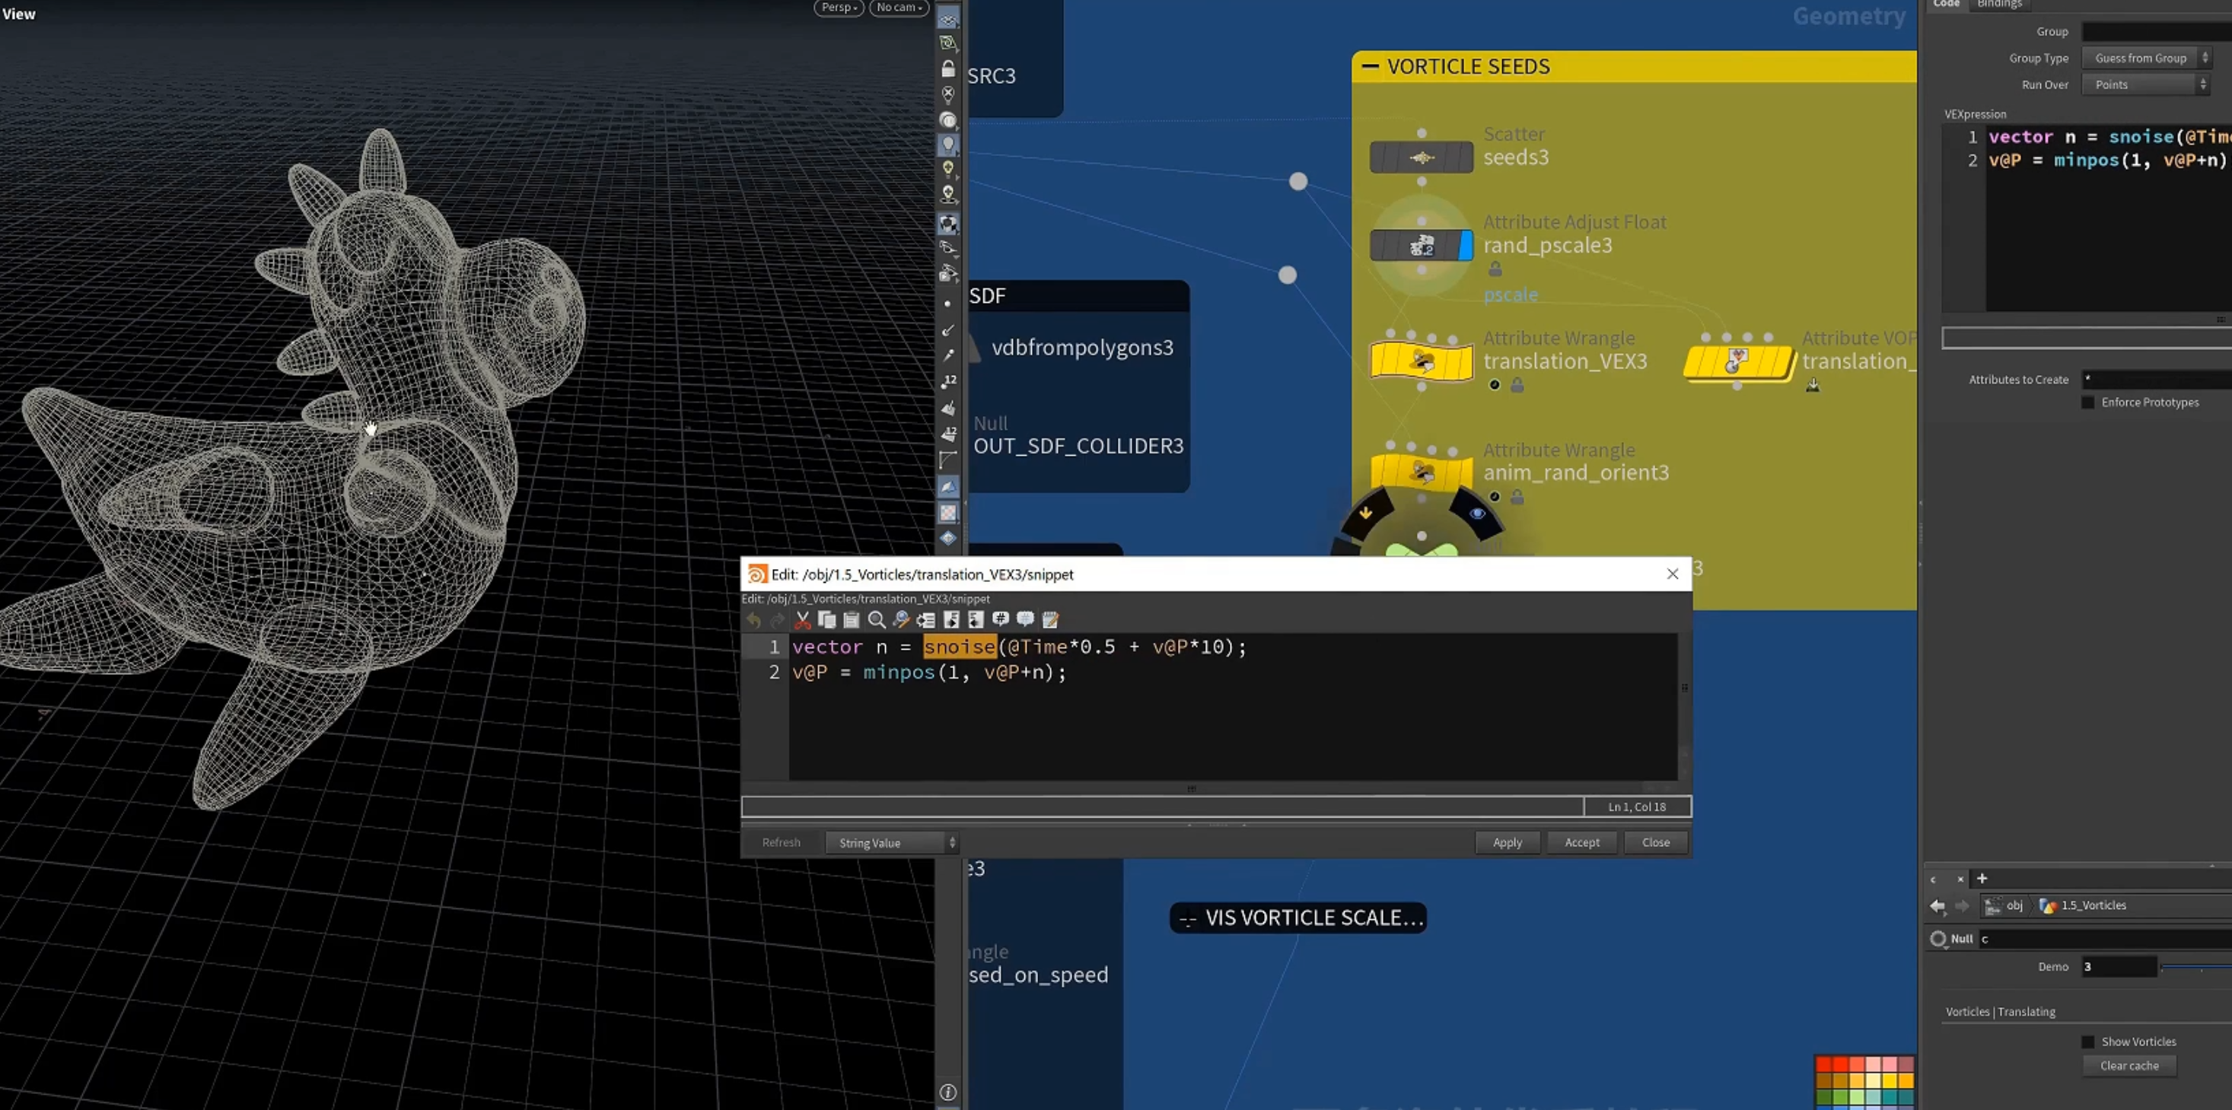Open external editor notepad icon

1050,619
